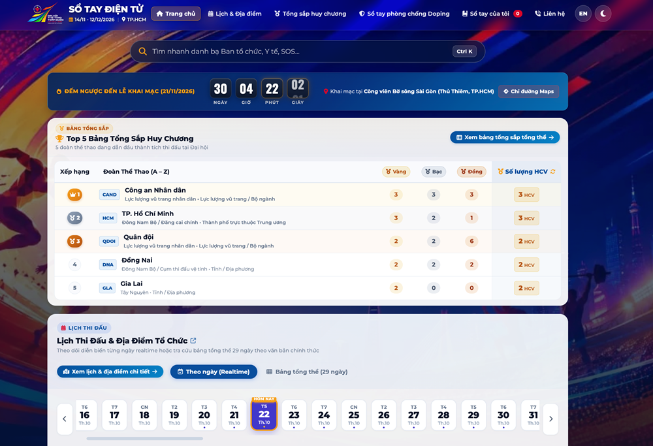Select date 25 Th.10 in calendar
The width and height of the screenshot is (653, 446).
coord(353,415)
